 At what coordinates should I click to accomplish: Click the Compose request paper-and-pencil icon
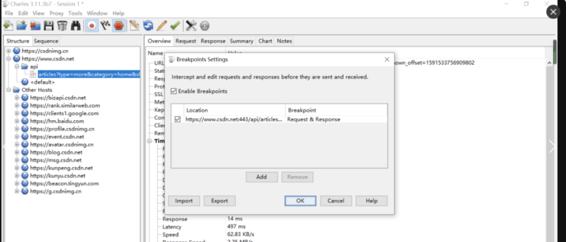point(135,26)
